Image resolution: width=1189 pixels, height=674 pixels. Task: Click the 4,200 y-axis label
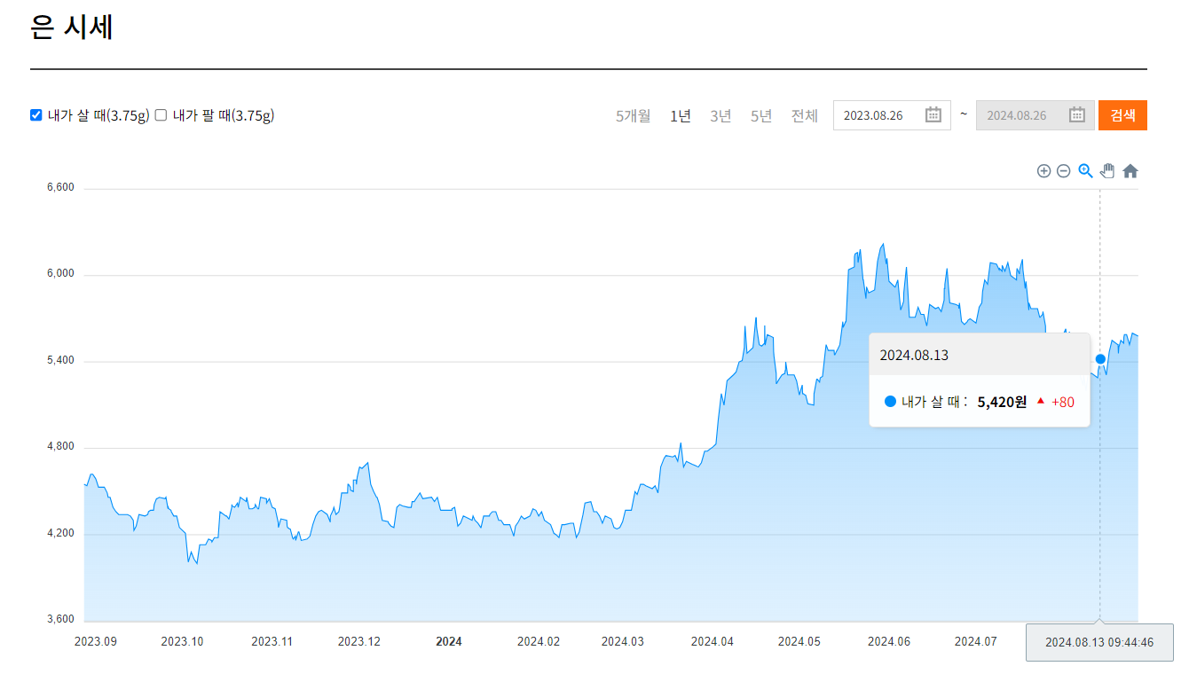click(60, 534)
